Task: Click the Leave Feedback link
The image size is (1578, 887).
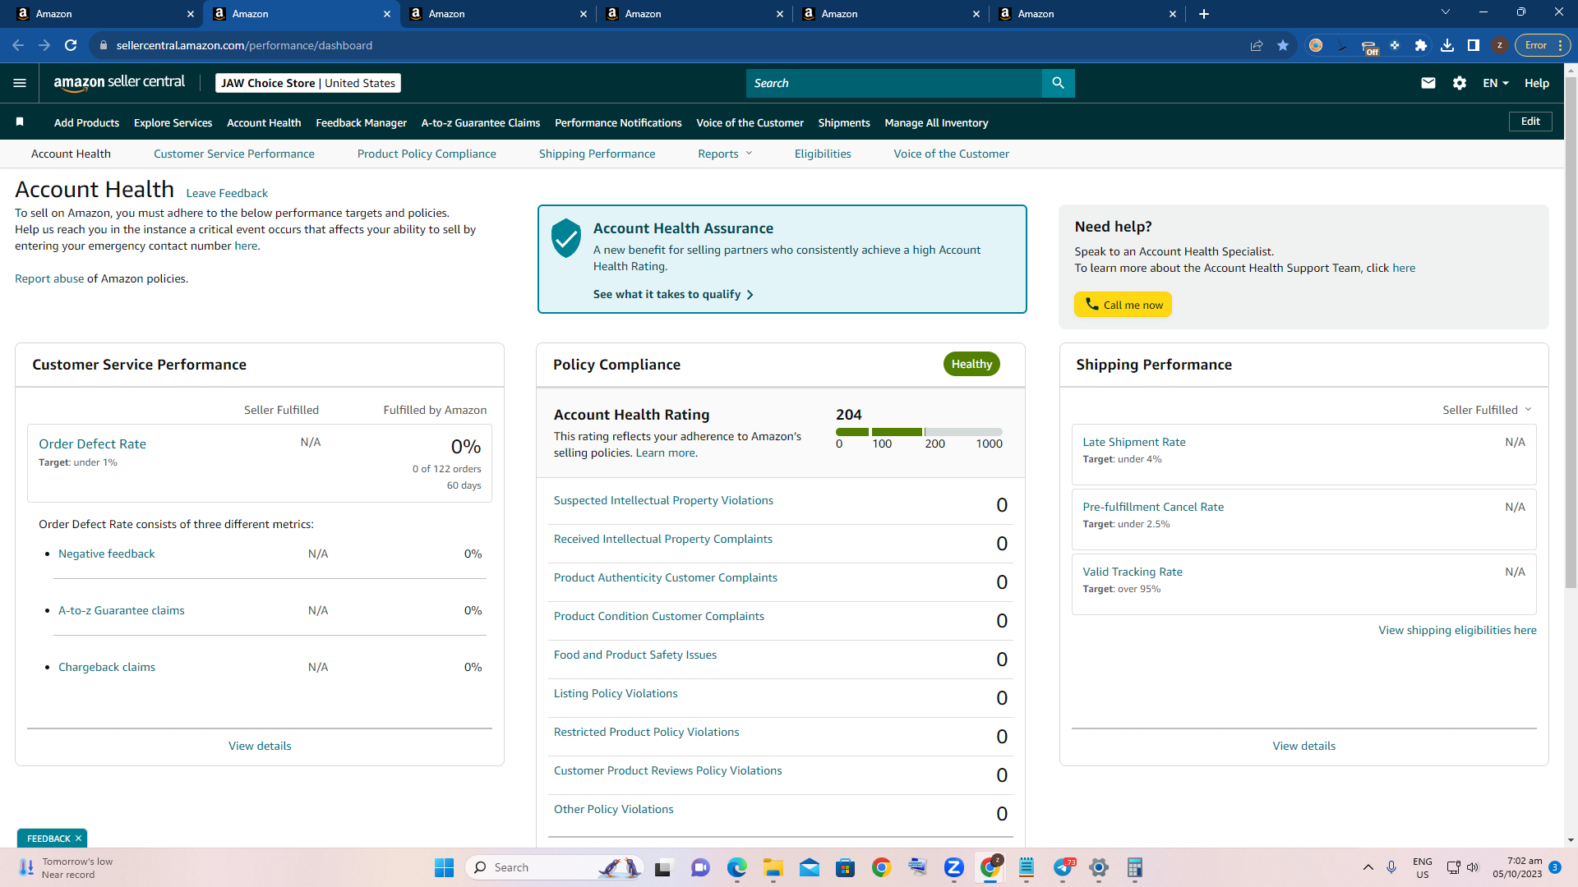Action: 227,193
